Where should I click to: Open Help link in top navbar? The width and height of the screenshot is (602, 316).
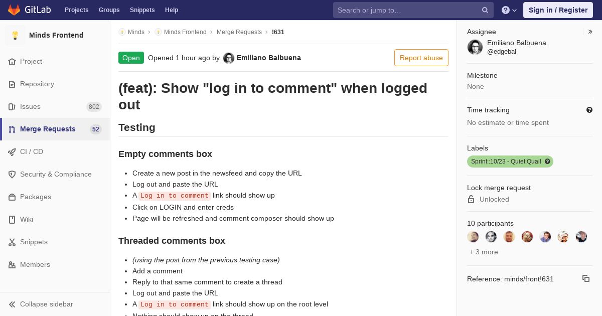coord(172,10)
